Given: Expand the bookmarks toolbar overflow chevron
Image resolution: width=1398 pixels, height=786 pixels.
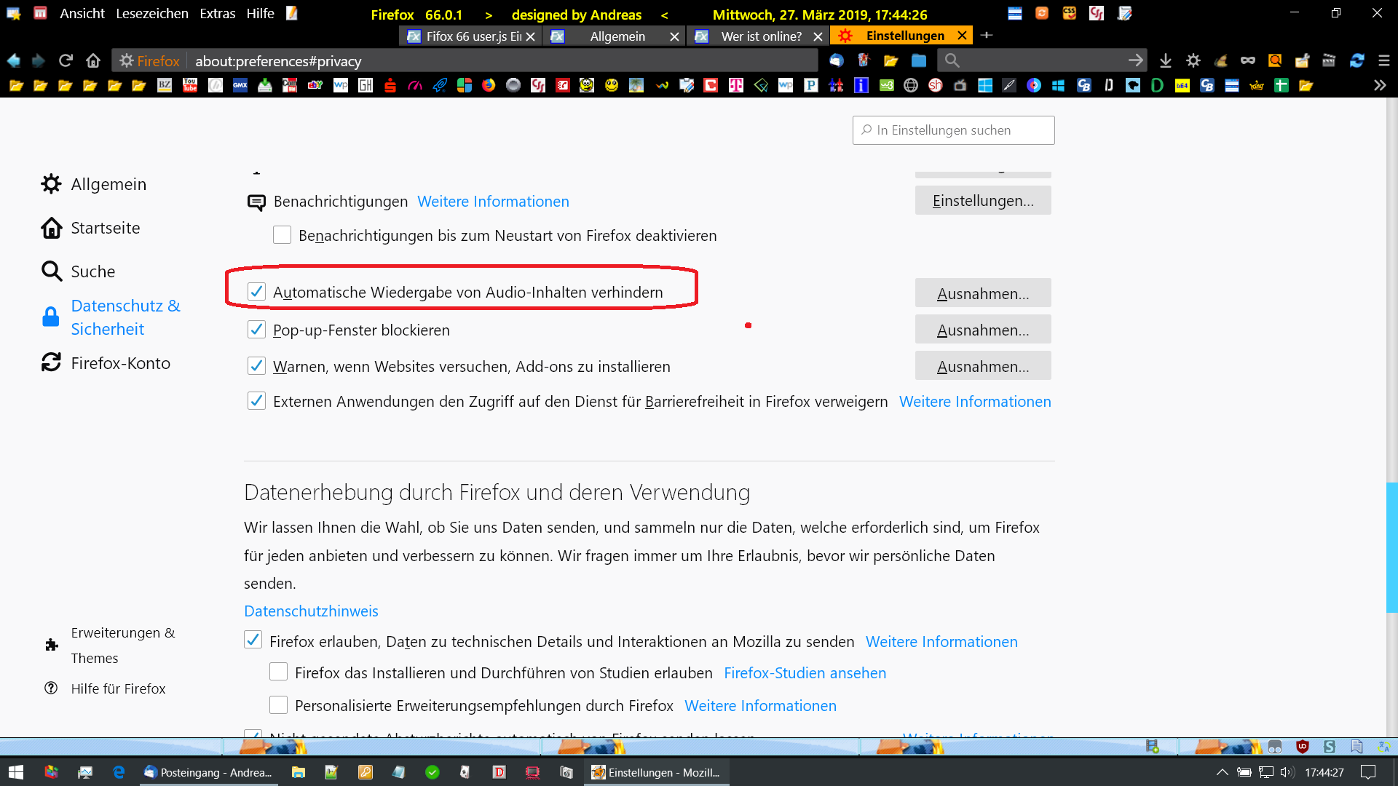Looking at the screenshot, I should coord(1379,85).
